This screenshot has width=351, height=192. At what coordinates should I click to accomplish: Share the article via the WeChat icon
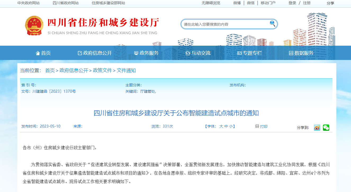tap(326, 128)
